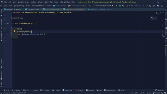Open the VCS menu
This screenshot has width=167, height=94.
(x=61, y=2)
